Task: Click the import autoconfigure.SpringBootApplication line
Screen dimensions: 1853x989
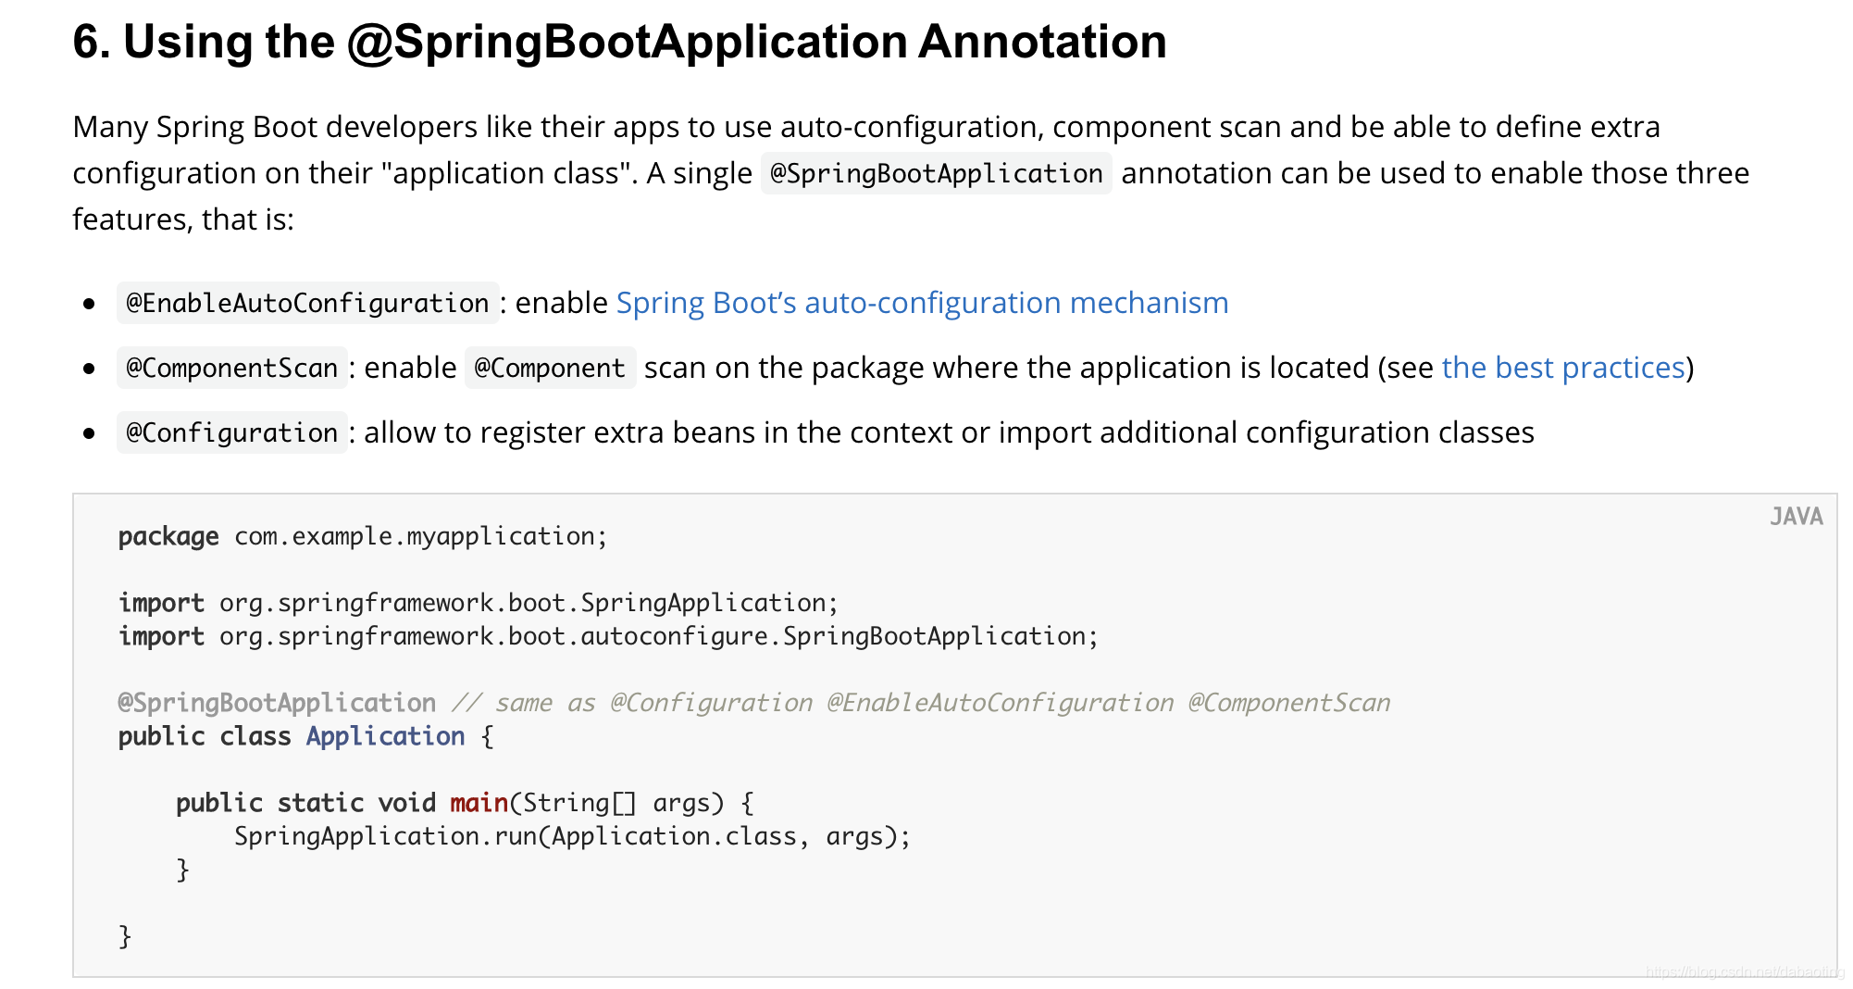Action: 608,636
